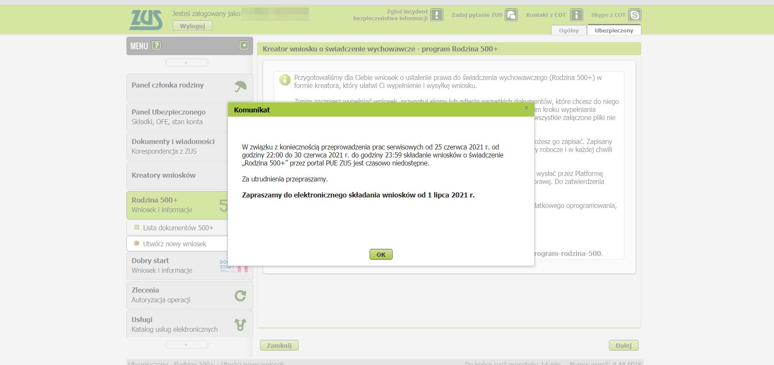Select Utwórz nowy wniosek submenu

coord(177,244)
